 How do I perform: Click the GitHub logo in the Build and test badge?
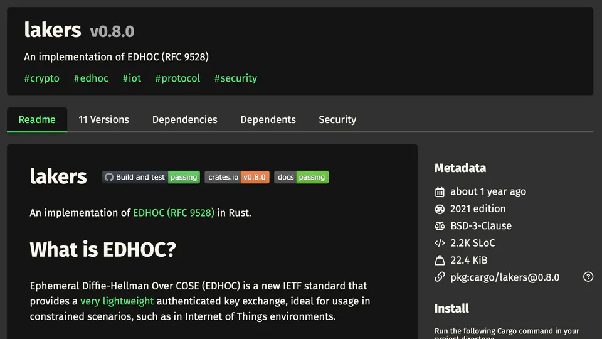point(109,177)
